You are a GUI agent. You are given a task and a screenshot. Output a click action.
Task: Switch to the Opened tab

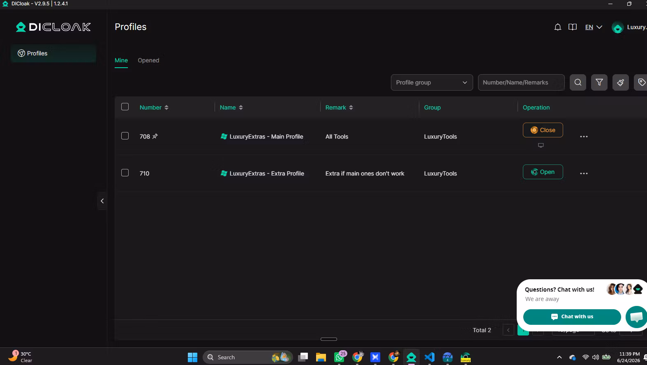[x=148, y=60]
